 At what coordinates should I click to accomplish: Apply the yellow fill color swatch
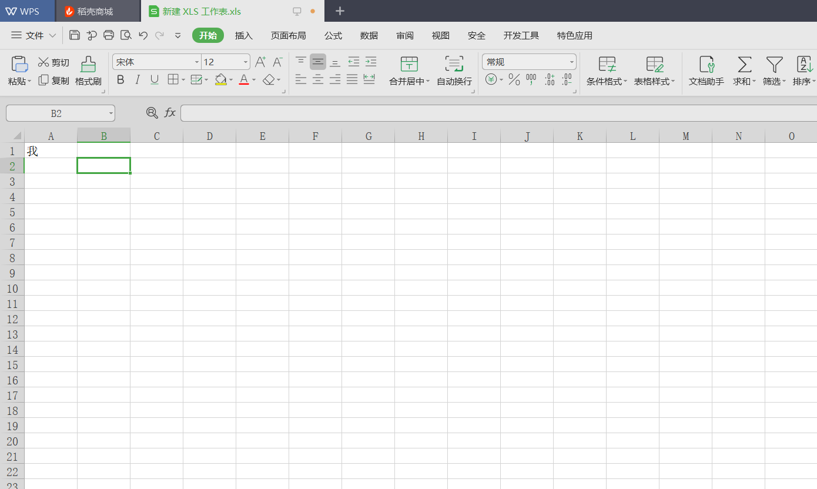221,79
